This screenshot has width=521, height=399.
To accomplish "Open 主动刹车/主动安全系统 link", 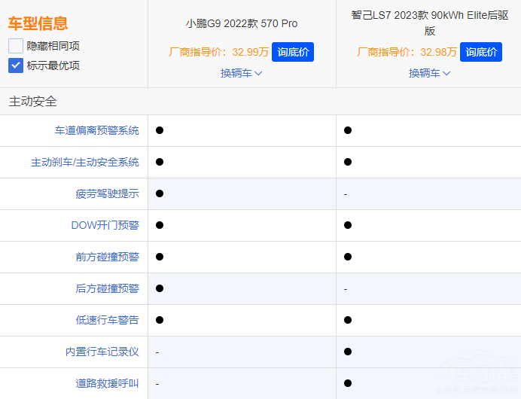I will coord(84,162).
